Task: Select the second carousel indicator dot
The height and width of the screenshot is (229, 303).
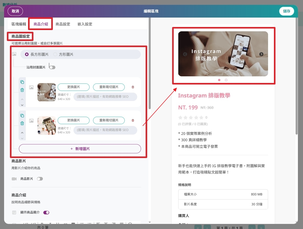Action: (226, 80)
